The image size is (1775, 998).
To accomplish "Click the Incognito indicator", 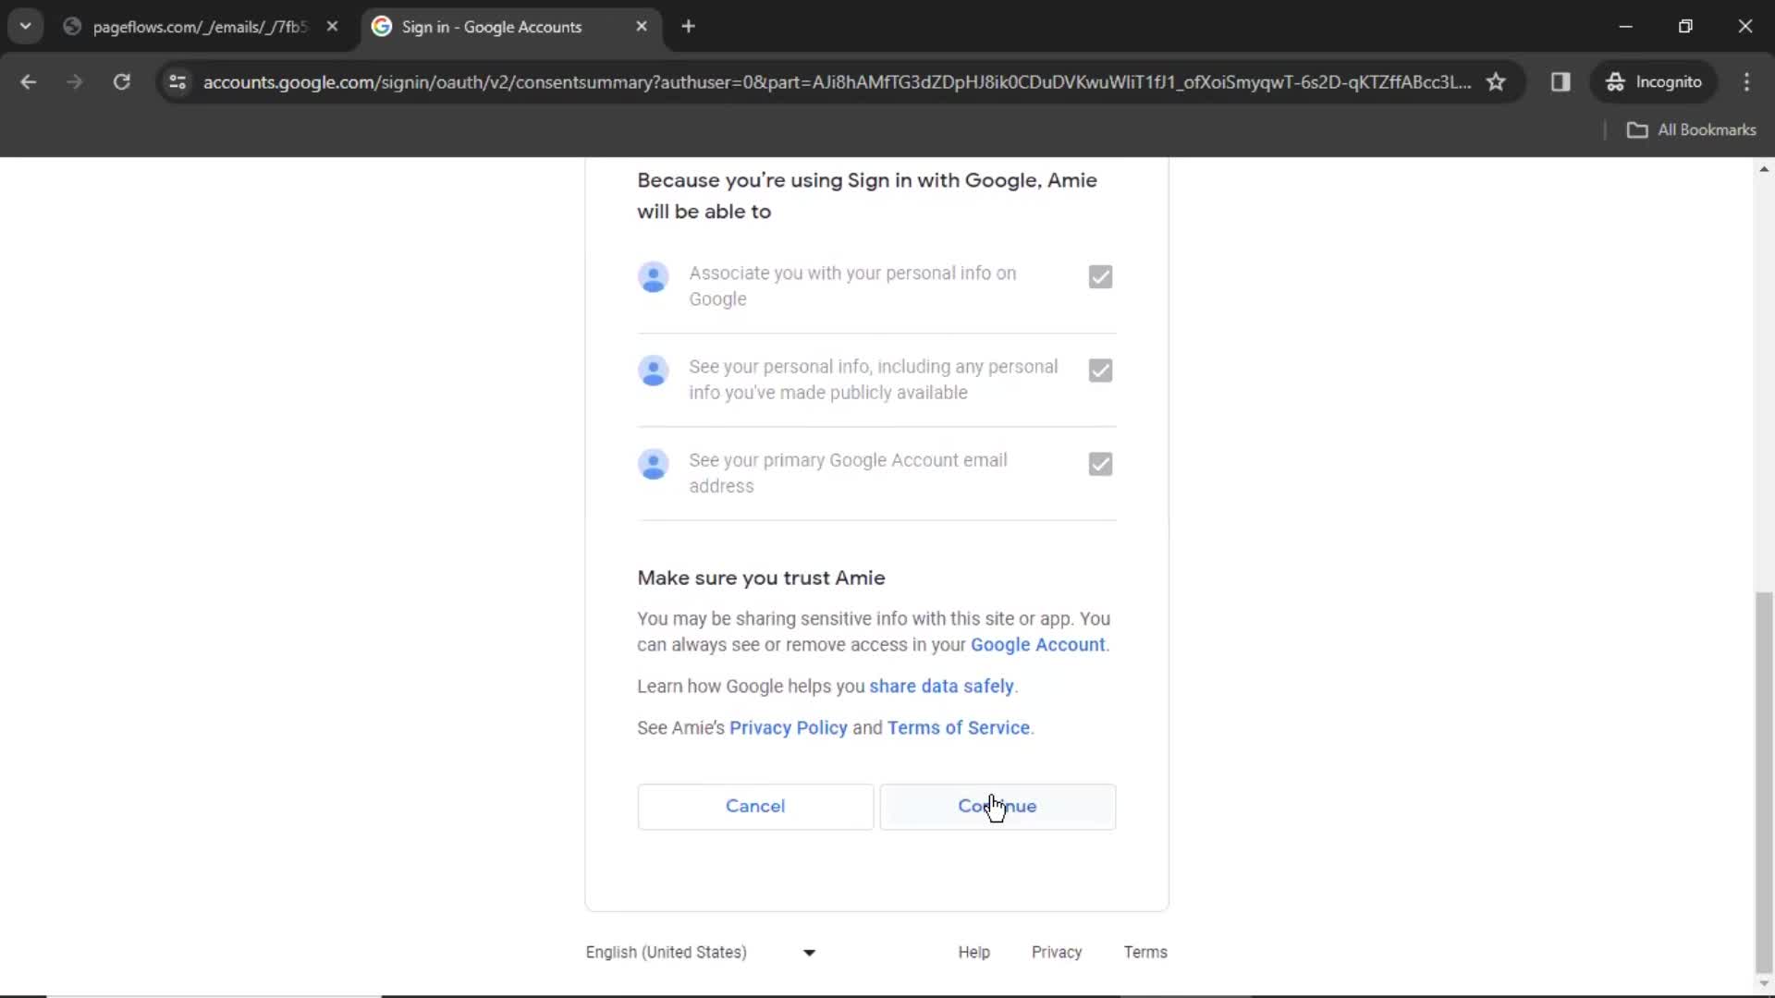I will [x=1654, y=82].
